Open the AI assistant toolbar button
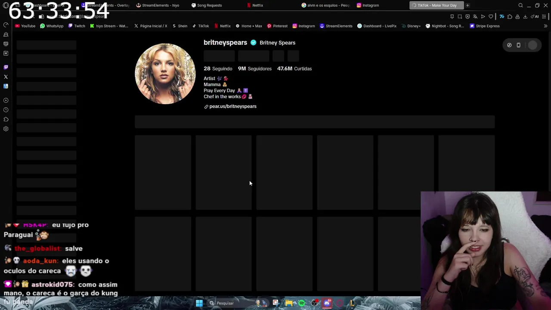The image size is (551, 310). click(536, 16)
